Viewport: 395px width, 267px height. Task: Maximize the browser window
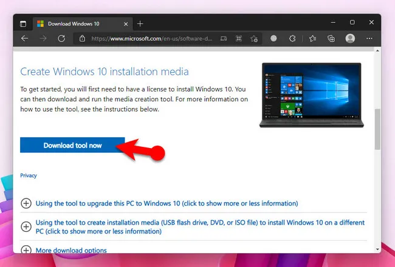pyautogui.click(x=352, y=22)
